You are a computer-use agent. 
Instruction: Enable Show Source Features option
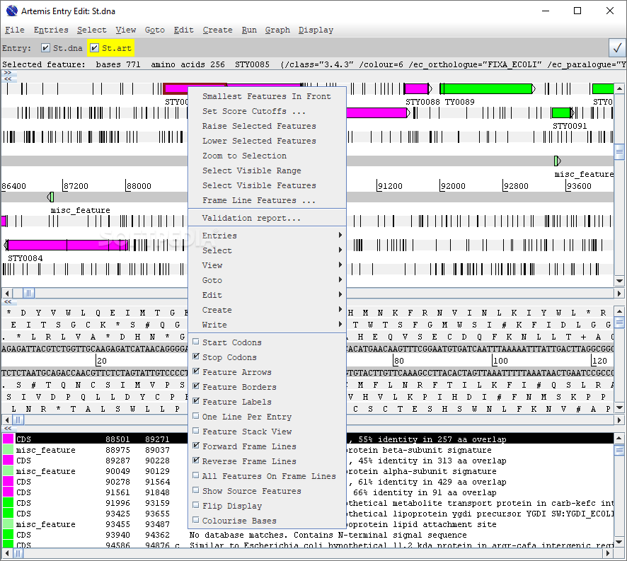(x=196, y=490)
